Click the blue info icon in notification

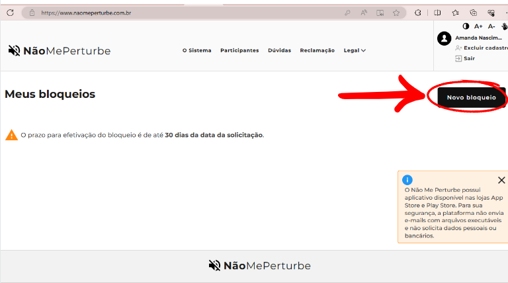pos(407,180)
